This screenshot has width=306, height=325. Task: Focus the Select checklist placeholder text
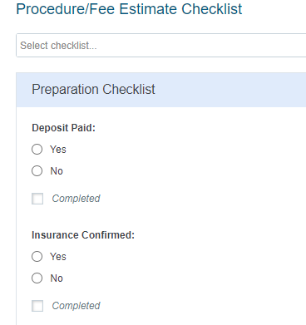coord(58,46)
